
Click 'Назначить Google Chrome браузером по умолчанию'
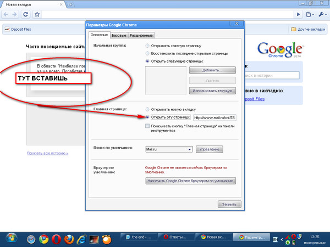tap(190, 181)
